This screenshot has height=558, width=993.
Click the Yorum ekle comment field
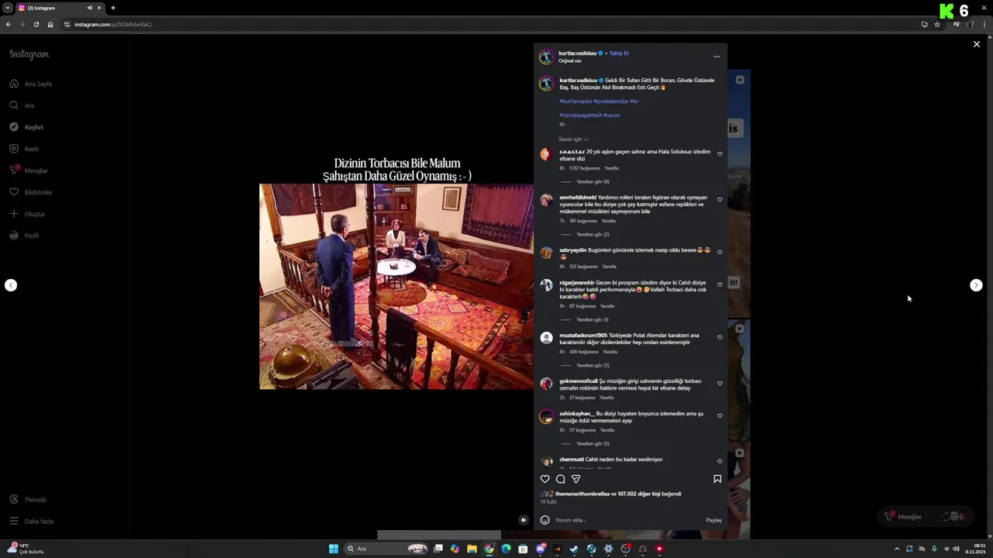628,520
